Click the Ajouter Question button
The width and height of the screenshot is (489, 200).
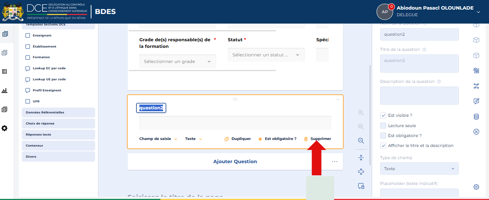(x=235, y=161)
